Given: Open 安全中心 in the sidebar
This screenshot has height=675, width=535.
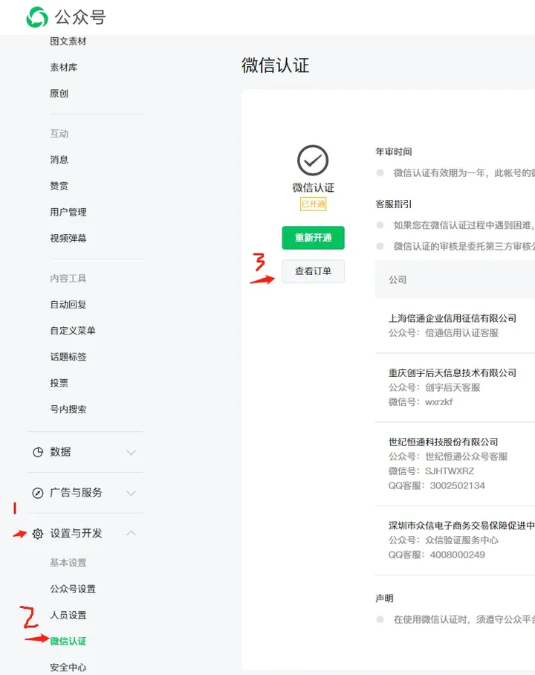Looking at the screenshot, I should (x=68, y=668).
